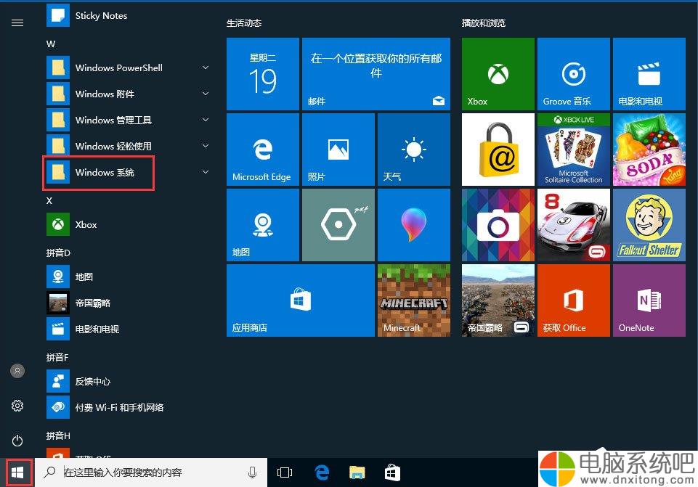Expand the Windows 管理工具 folder chevron
698x487 pixels.
pyautogui.click(x=206, y=120)
